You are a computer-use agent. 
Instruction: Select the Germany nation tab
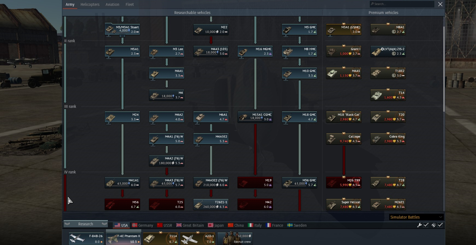143,225
